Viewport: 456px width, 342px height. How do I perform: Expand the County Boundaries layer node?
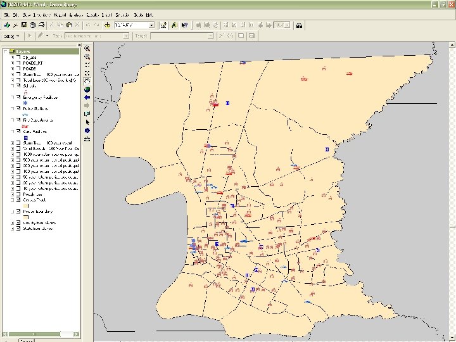click(x=12, y=223)
